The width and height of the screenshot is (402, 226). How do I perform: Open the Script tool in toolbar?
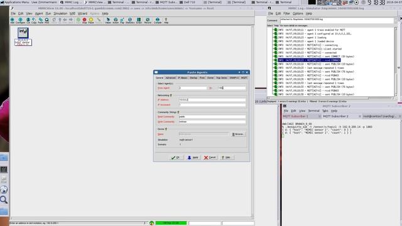pos(139,21)
